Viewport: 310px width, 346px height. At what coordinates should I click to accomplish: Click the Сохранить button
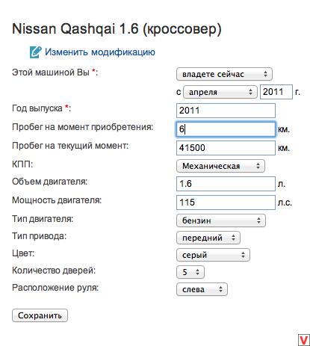40,315
